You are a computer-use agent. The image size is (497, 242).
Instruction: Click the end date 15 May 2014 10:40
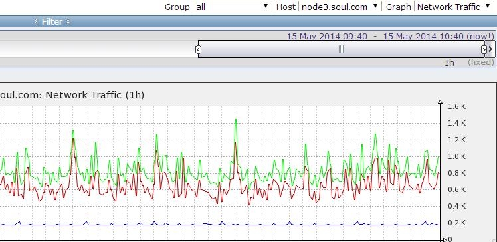(423, 36)
